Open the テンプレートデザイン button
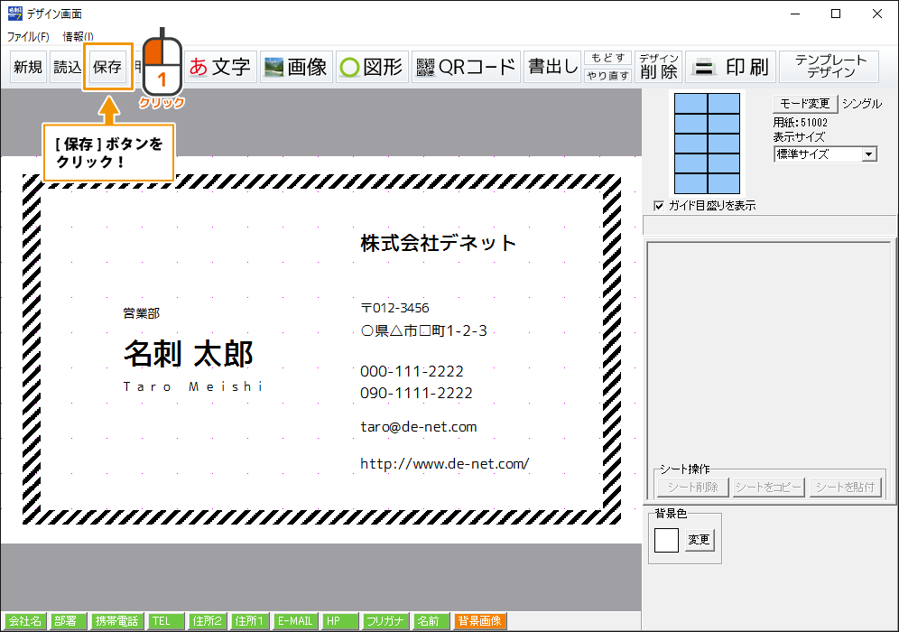899x632 pixels. pos(830,67)
